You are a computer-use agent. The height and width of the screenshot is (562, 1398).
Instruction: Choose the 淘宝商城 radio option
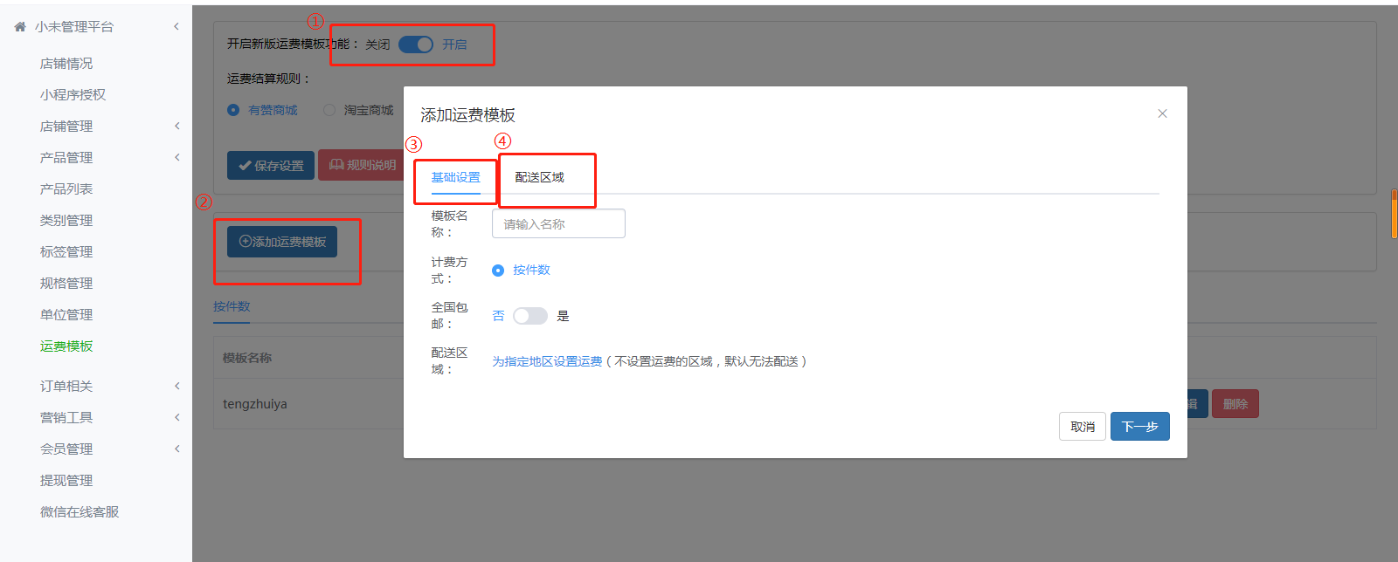(329, 110)
